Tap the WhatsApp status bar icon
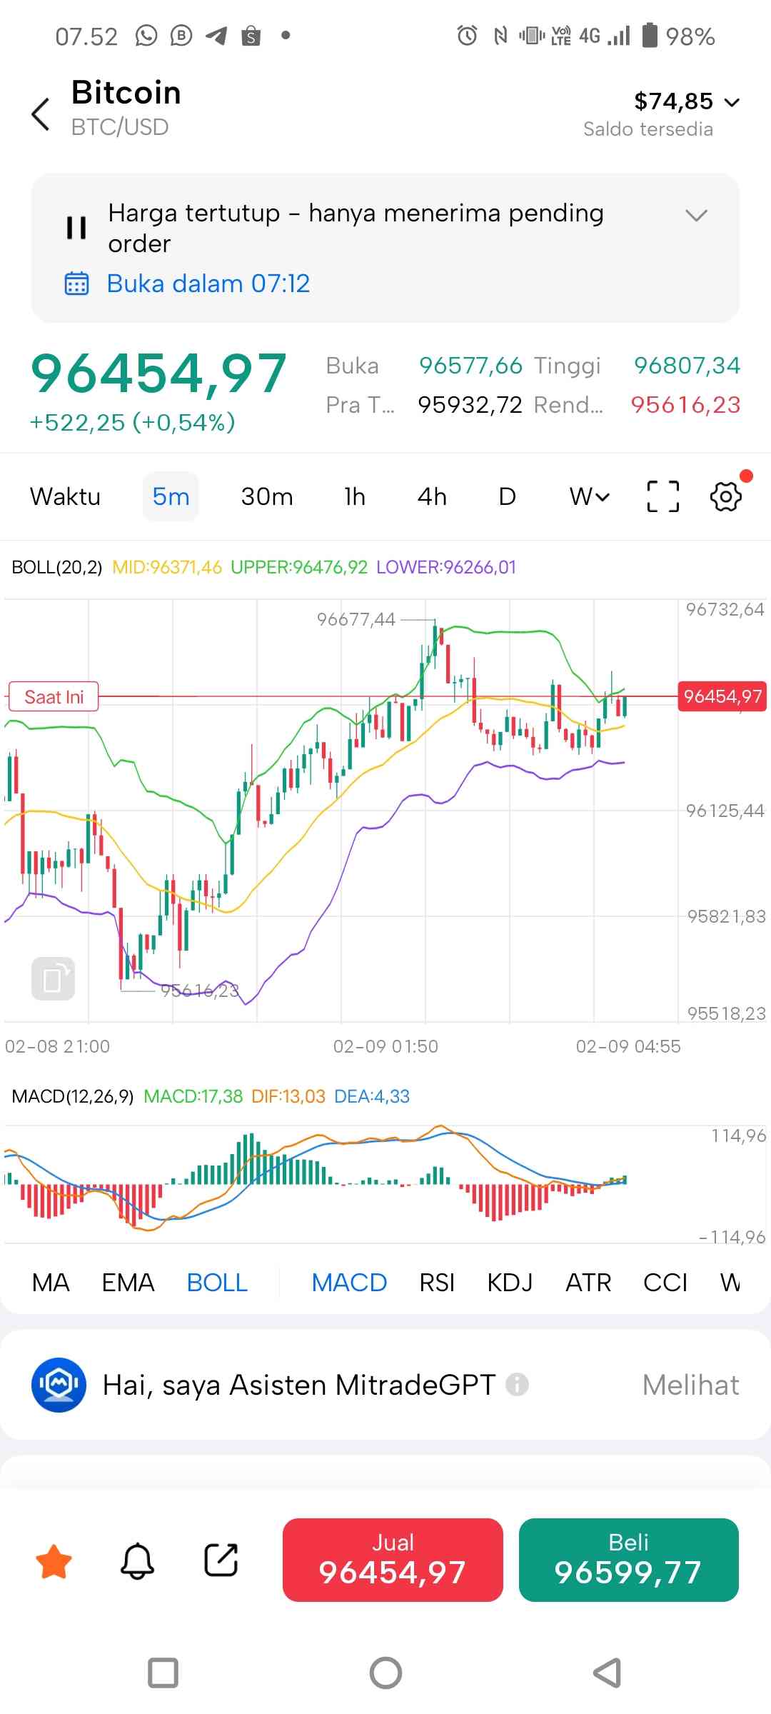This screenshot has width=771, height=1714. coord(146,35)
